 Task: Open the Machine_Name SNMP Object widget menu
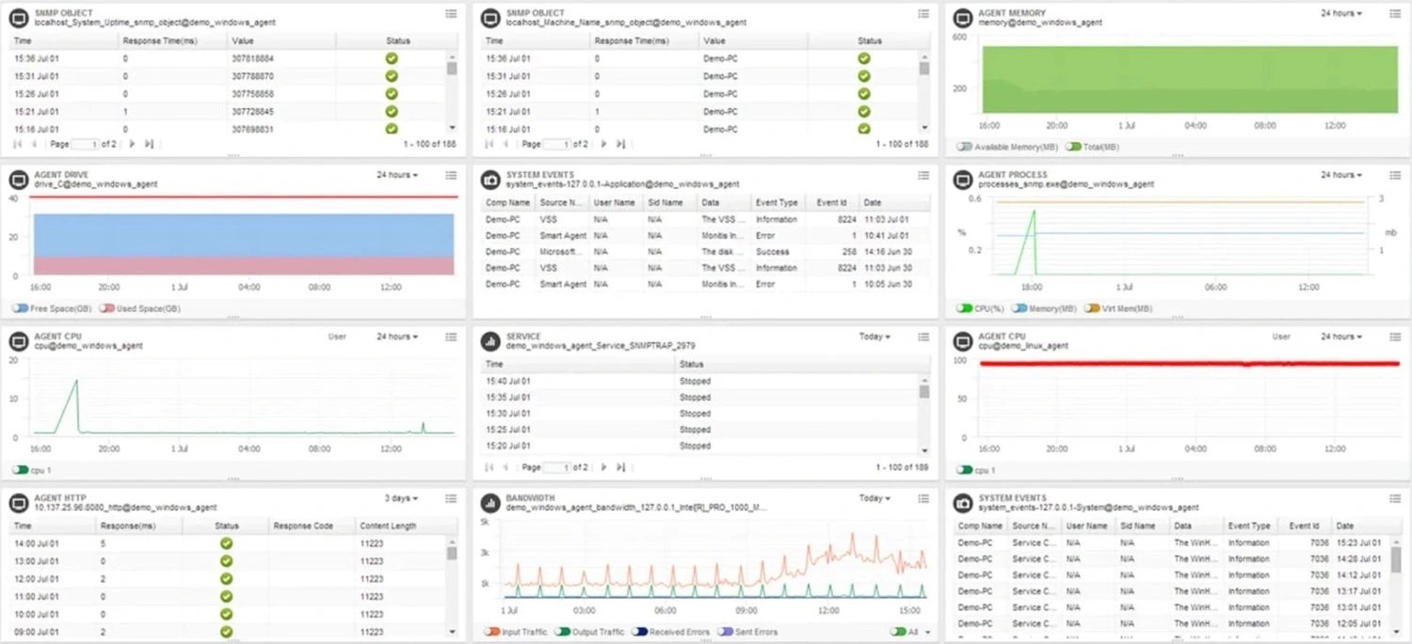(923, 13)
